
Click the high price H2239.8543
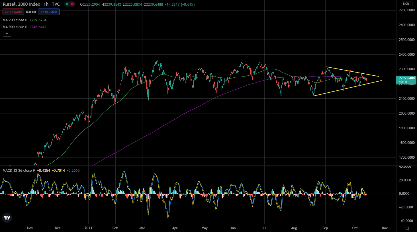[111, 5]
